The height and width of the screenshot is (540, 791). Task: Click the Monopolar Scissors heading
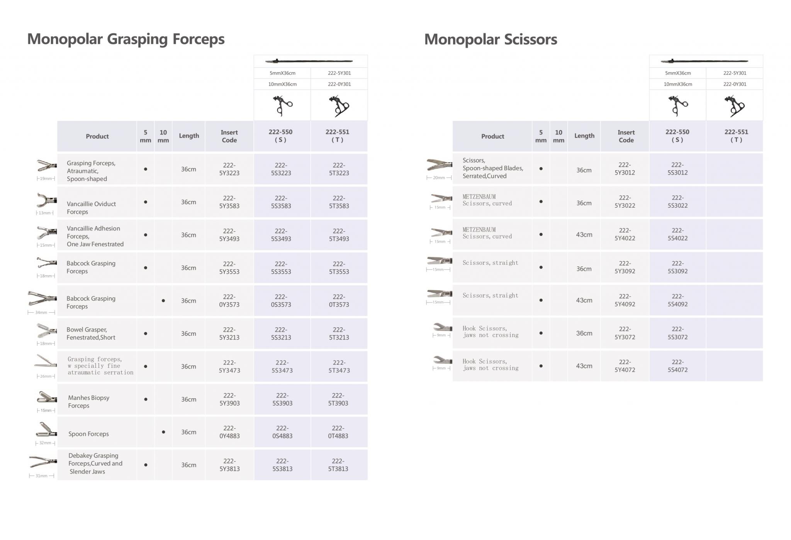tap(491, 39)
